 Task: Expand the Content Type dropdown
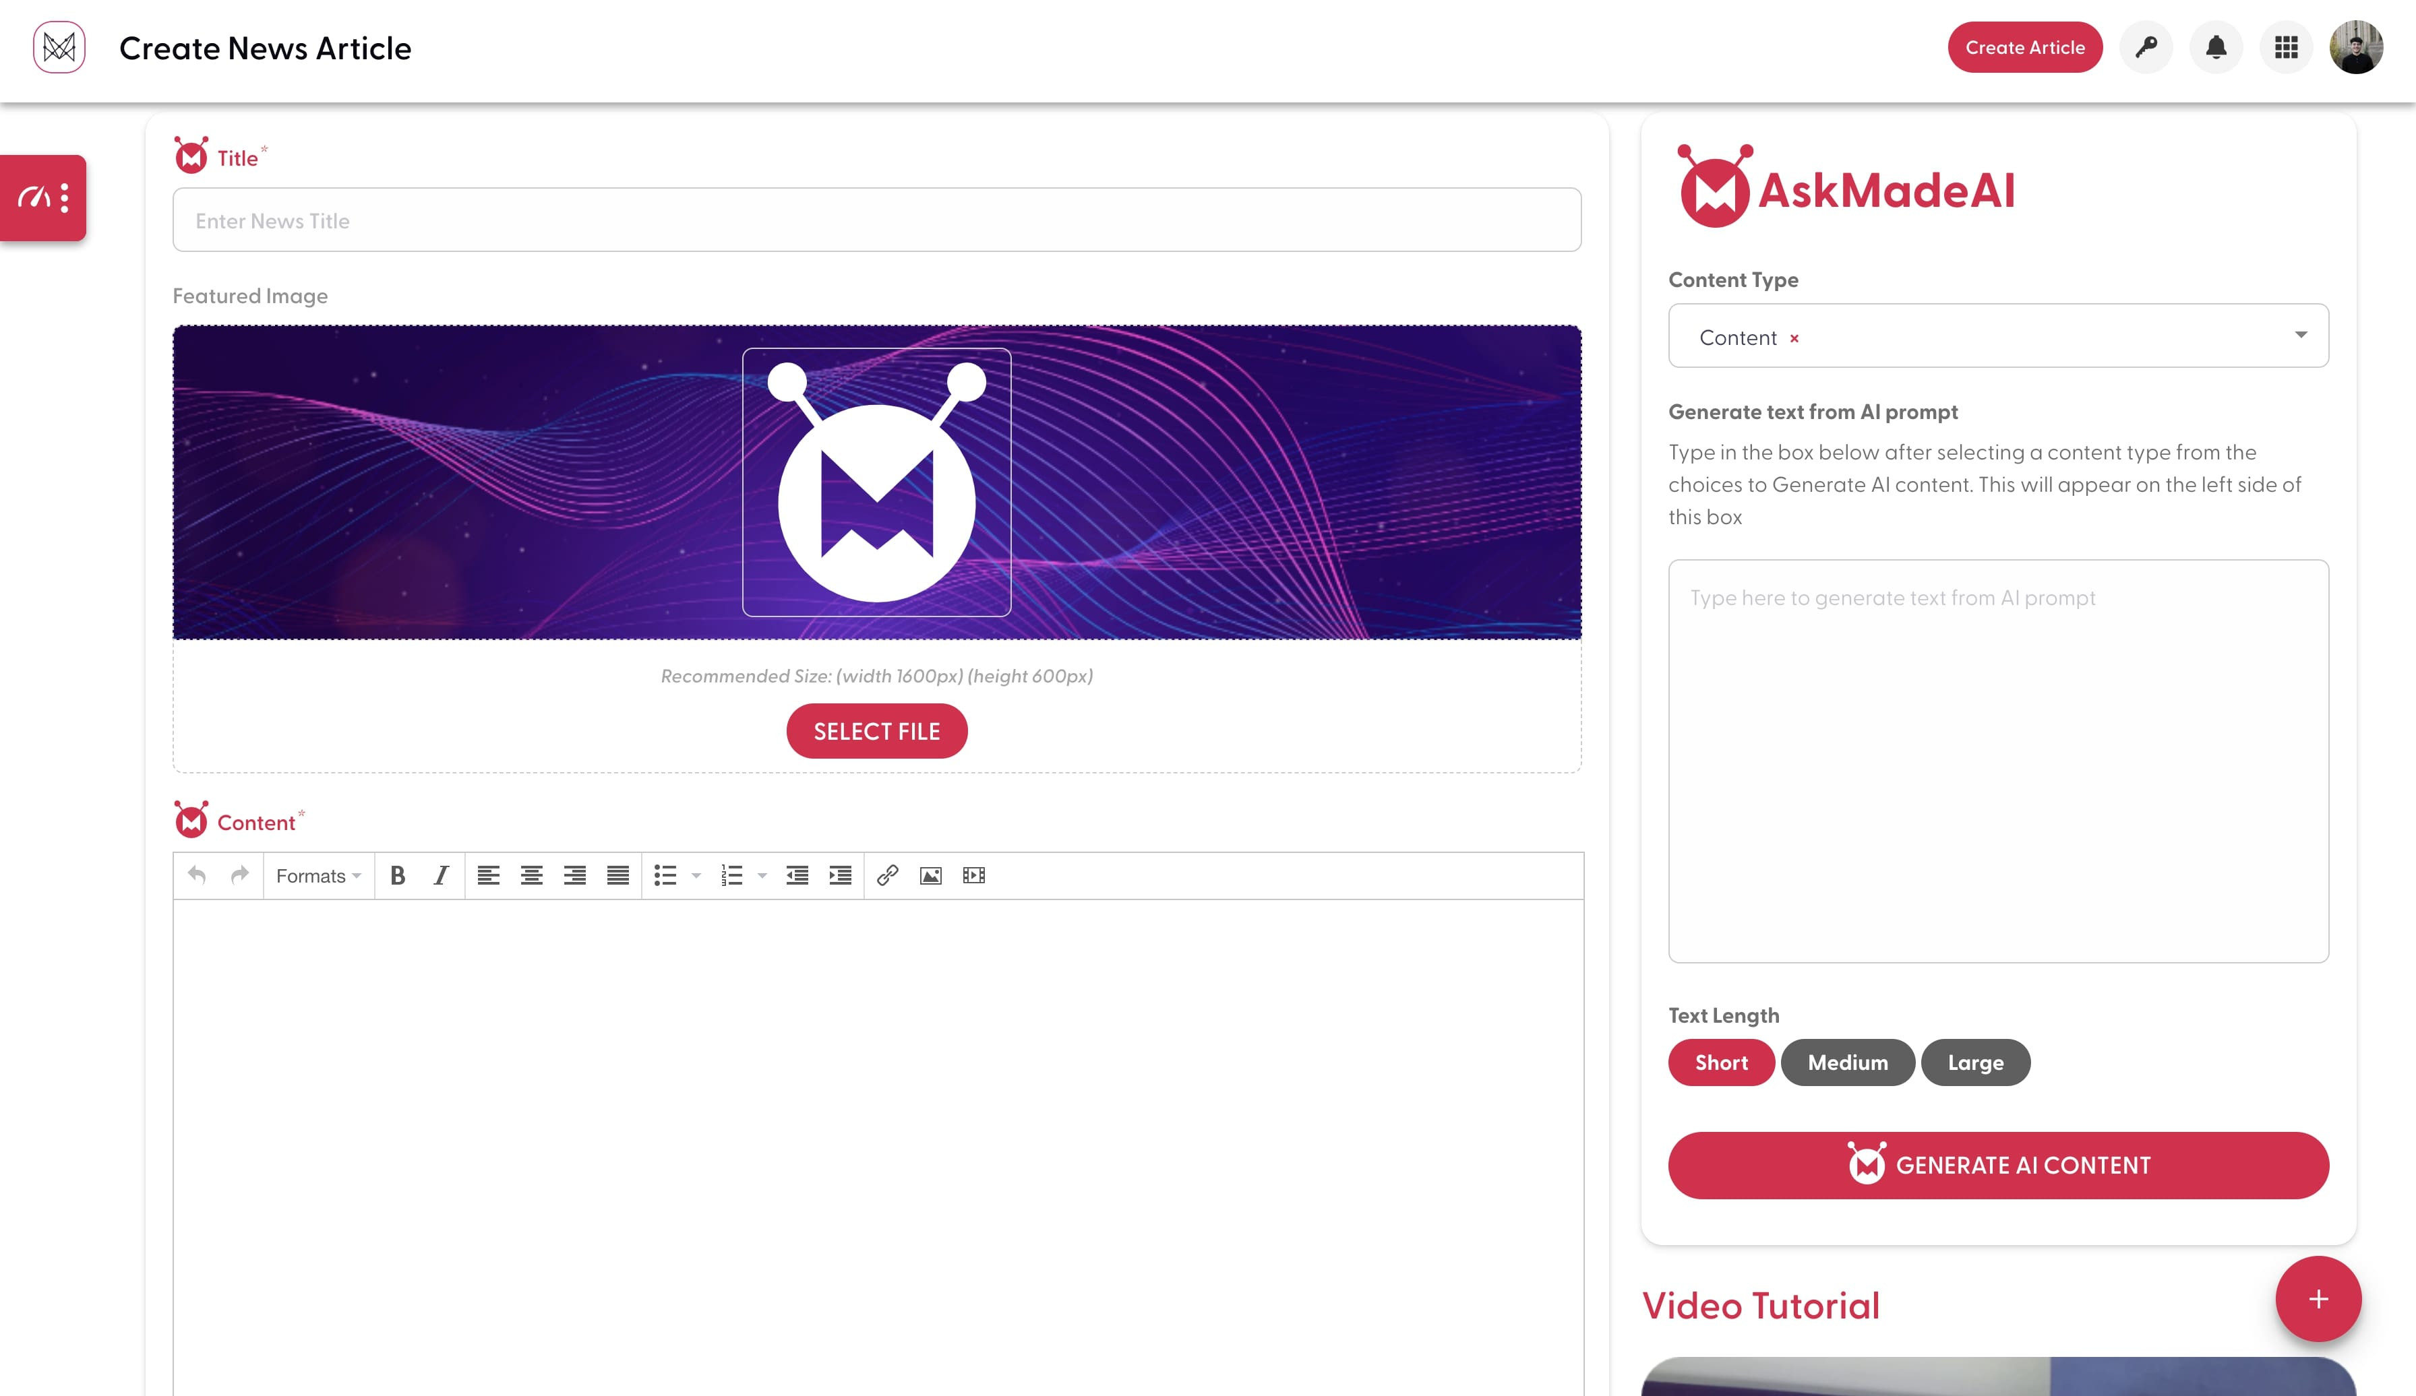pos(2301,336)
